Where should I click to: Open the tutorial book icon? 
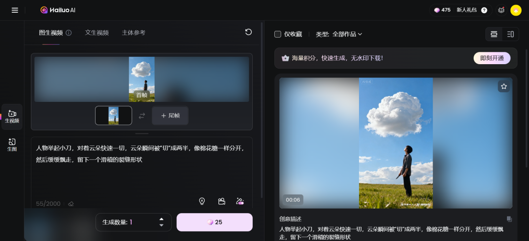click(502, 10)
